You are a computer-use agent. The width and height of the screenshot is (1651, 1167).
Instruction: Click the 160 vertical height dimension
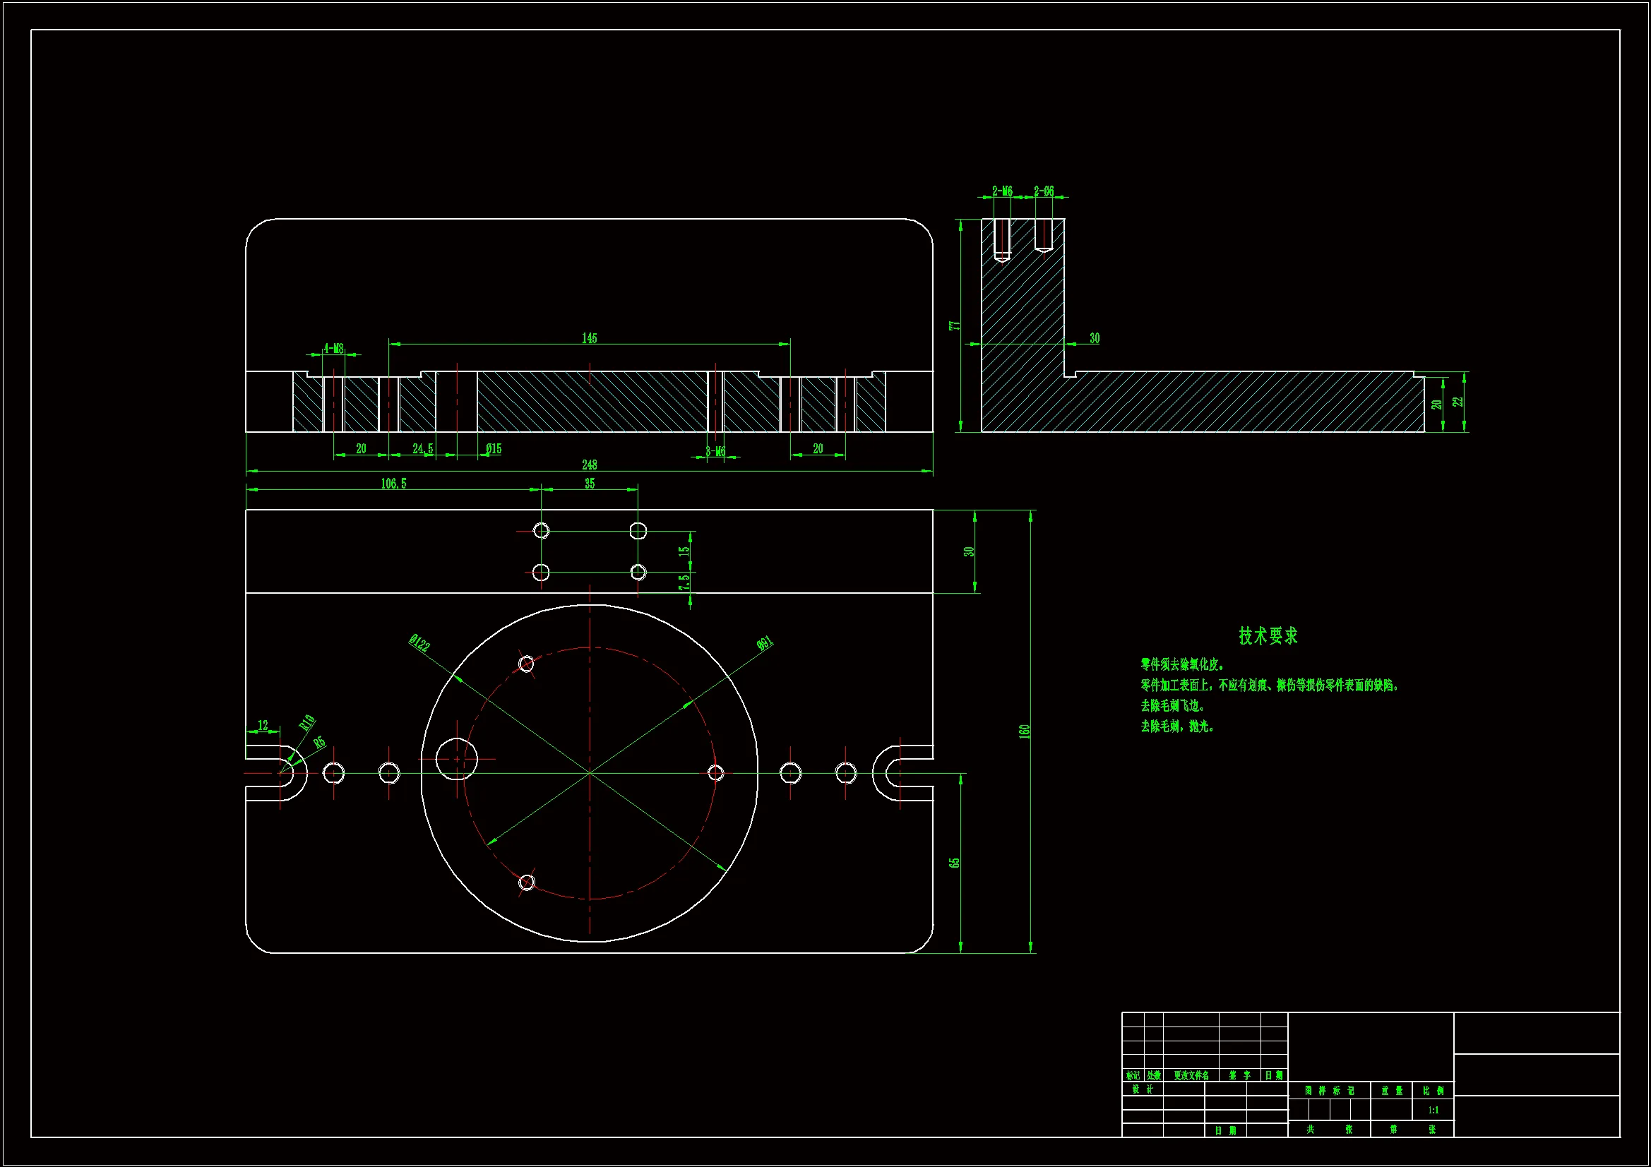[1025, 731]
